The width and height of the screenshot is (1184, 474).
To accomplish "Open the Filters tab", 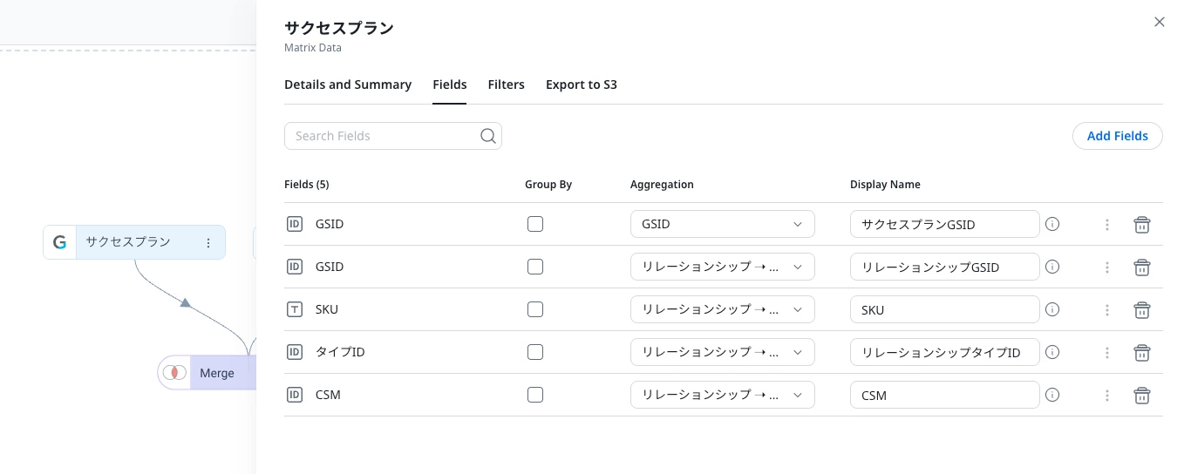I will 506,85.
